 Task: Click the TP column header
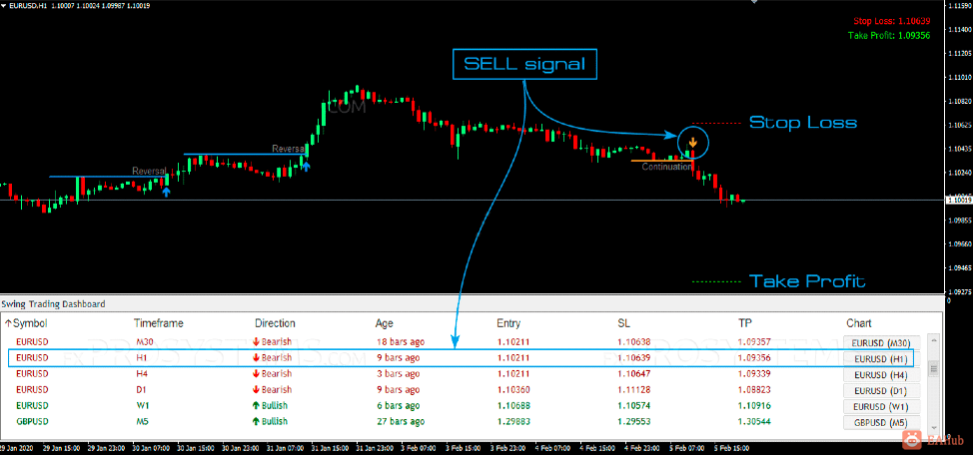(744, 323)
